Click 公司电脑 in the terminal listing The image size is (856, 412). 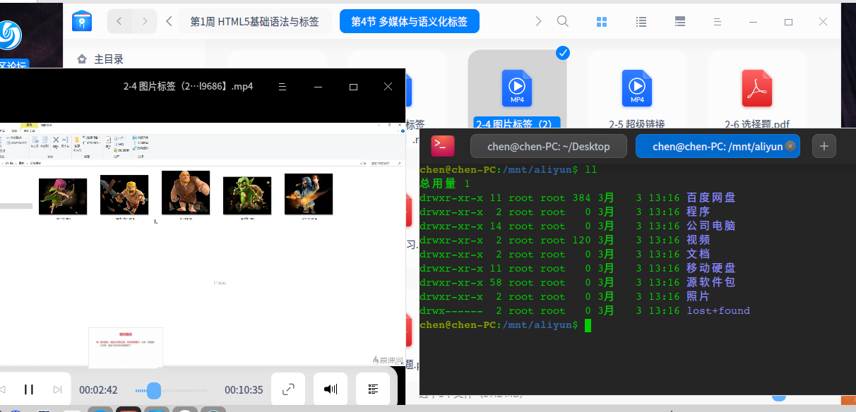(x=711, y=226)
